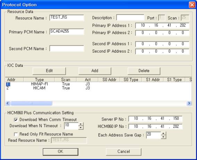Screen dimensions: 197x160
Task: Click the Add IOC button
Action: (x=95, y=71)
